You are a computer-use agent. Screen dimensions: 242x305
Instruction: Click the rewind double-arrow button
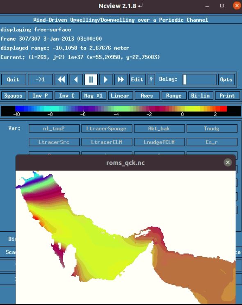pos(61,80)
